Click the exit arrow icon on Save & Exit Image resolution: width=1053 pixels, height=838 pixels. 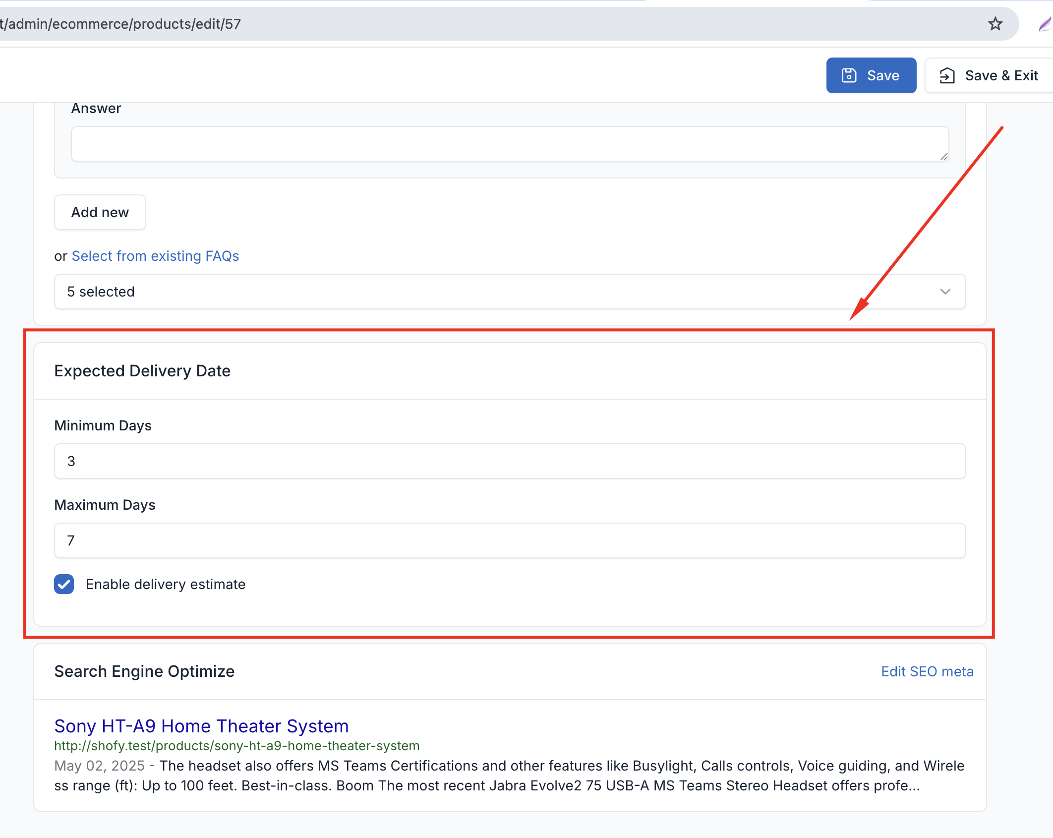coord(947,75)
